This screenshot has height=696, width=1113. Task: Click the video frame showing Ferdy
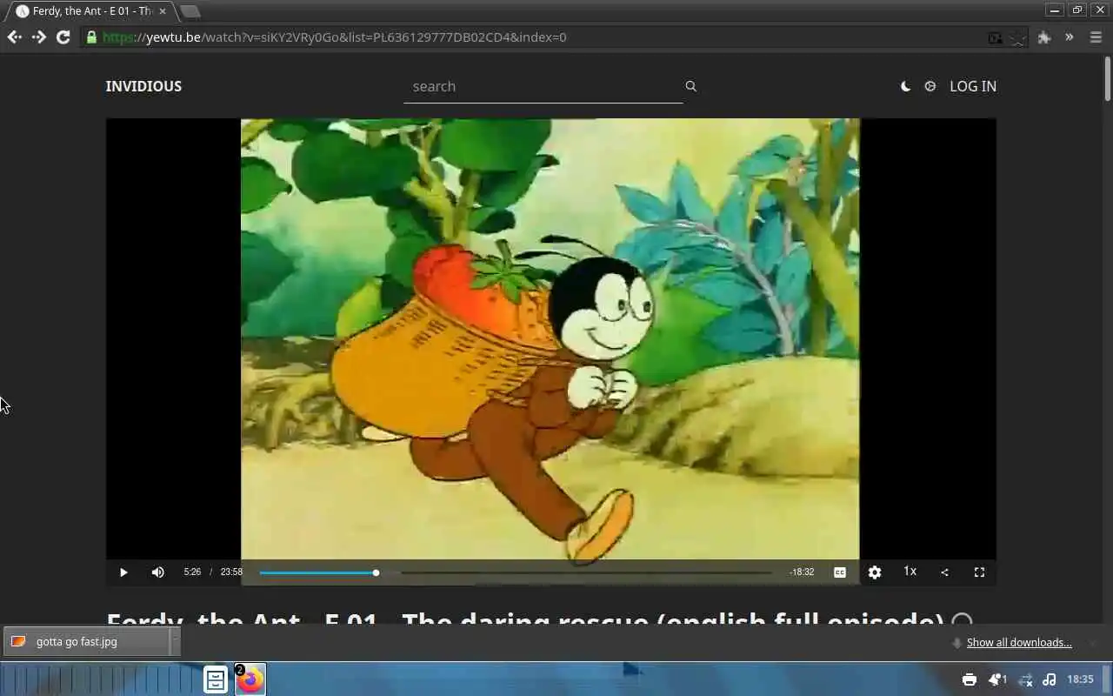tap(550, 339)
